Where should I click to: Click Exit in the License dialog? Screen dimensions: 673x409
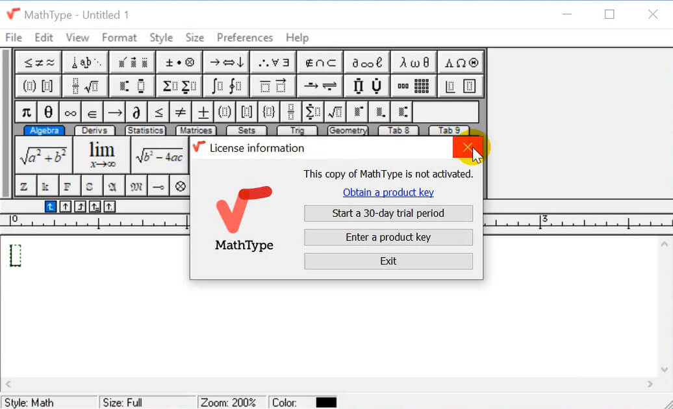click(x=388, y=262)
